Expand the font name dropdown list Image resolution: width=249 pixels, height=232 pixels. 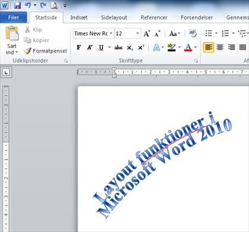(111, 33)
